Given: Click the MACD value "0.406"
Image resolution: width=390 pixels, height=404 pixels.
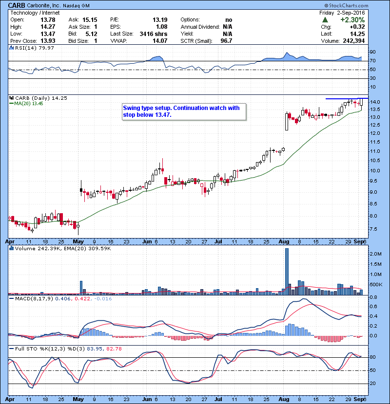Looking at the screenshot, I should [x=63, y=299].
